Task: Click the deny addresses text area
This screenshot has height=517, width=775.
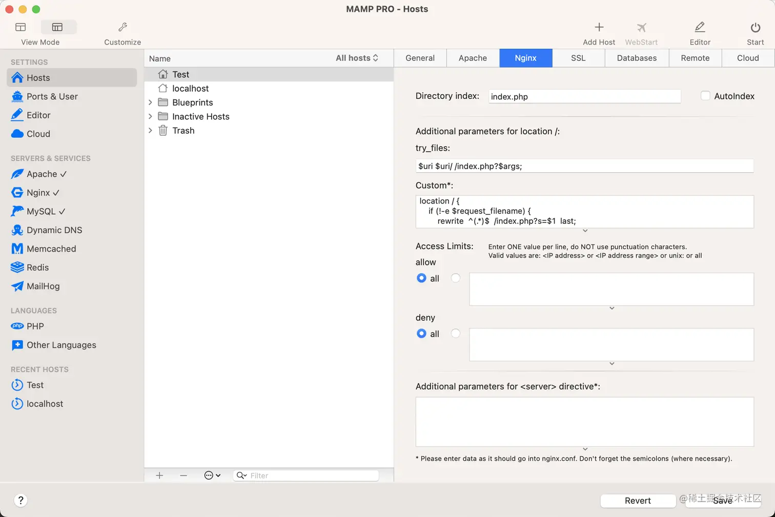Action: click(611, 344)
